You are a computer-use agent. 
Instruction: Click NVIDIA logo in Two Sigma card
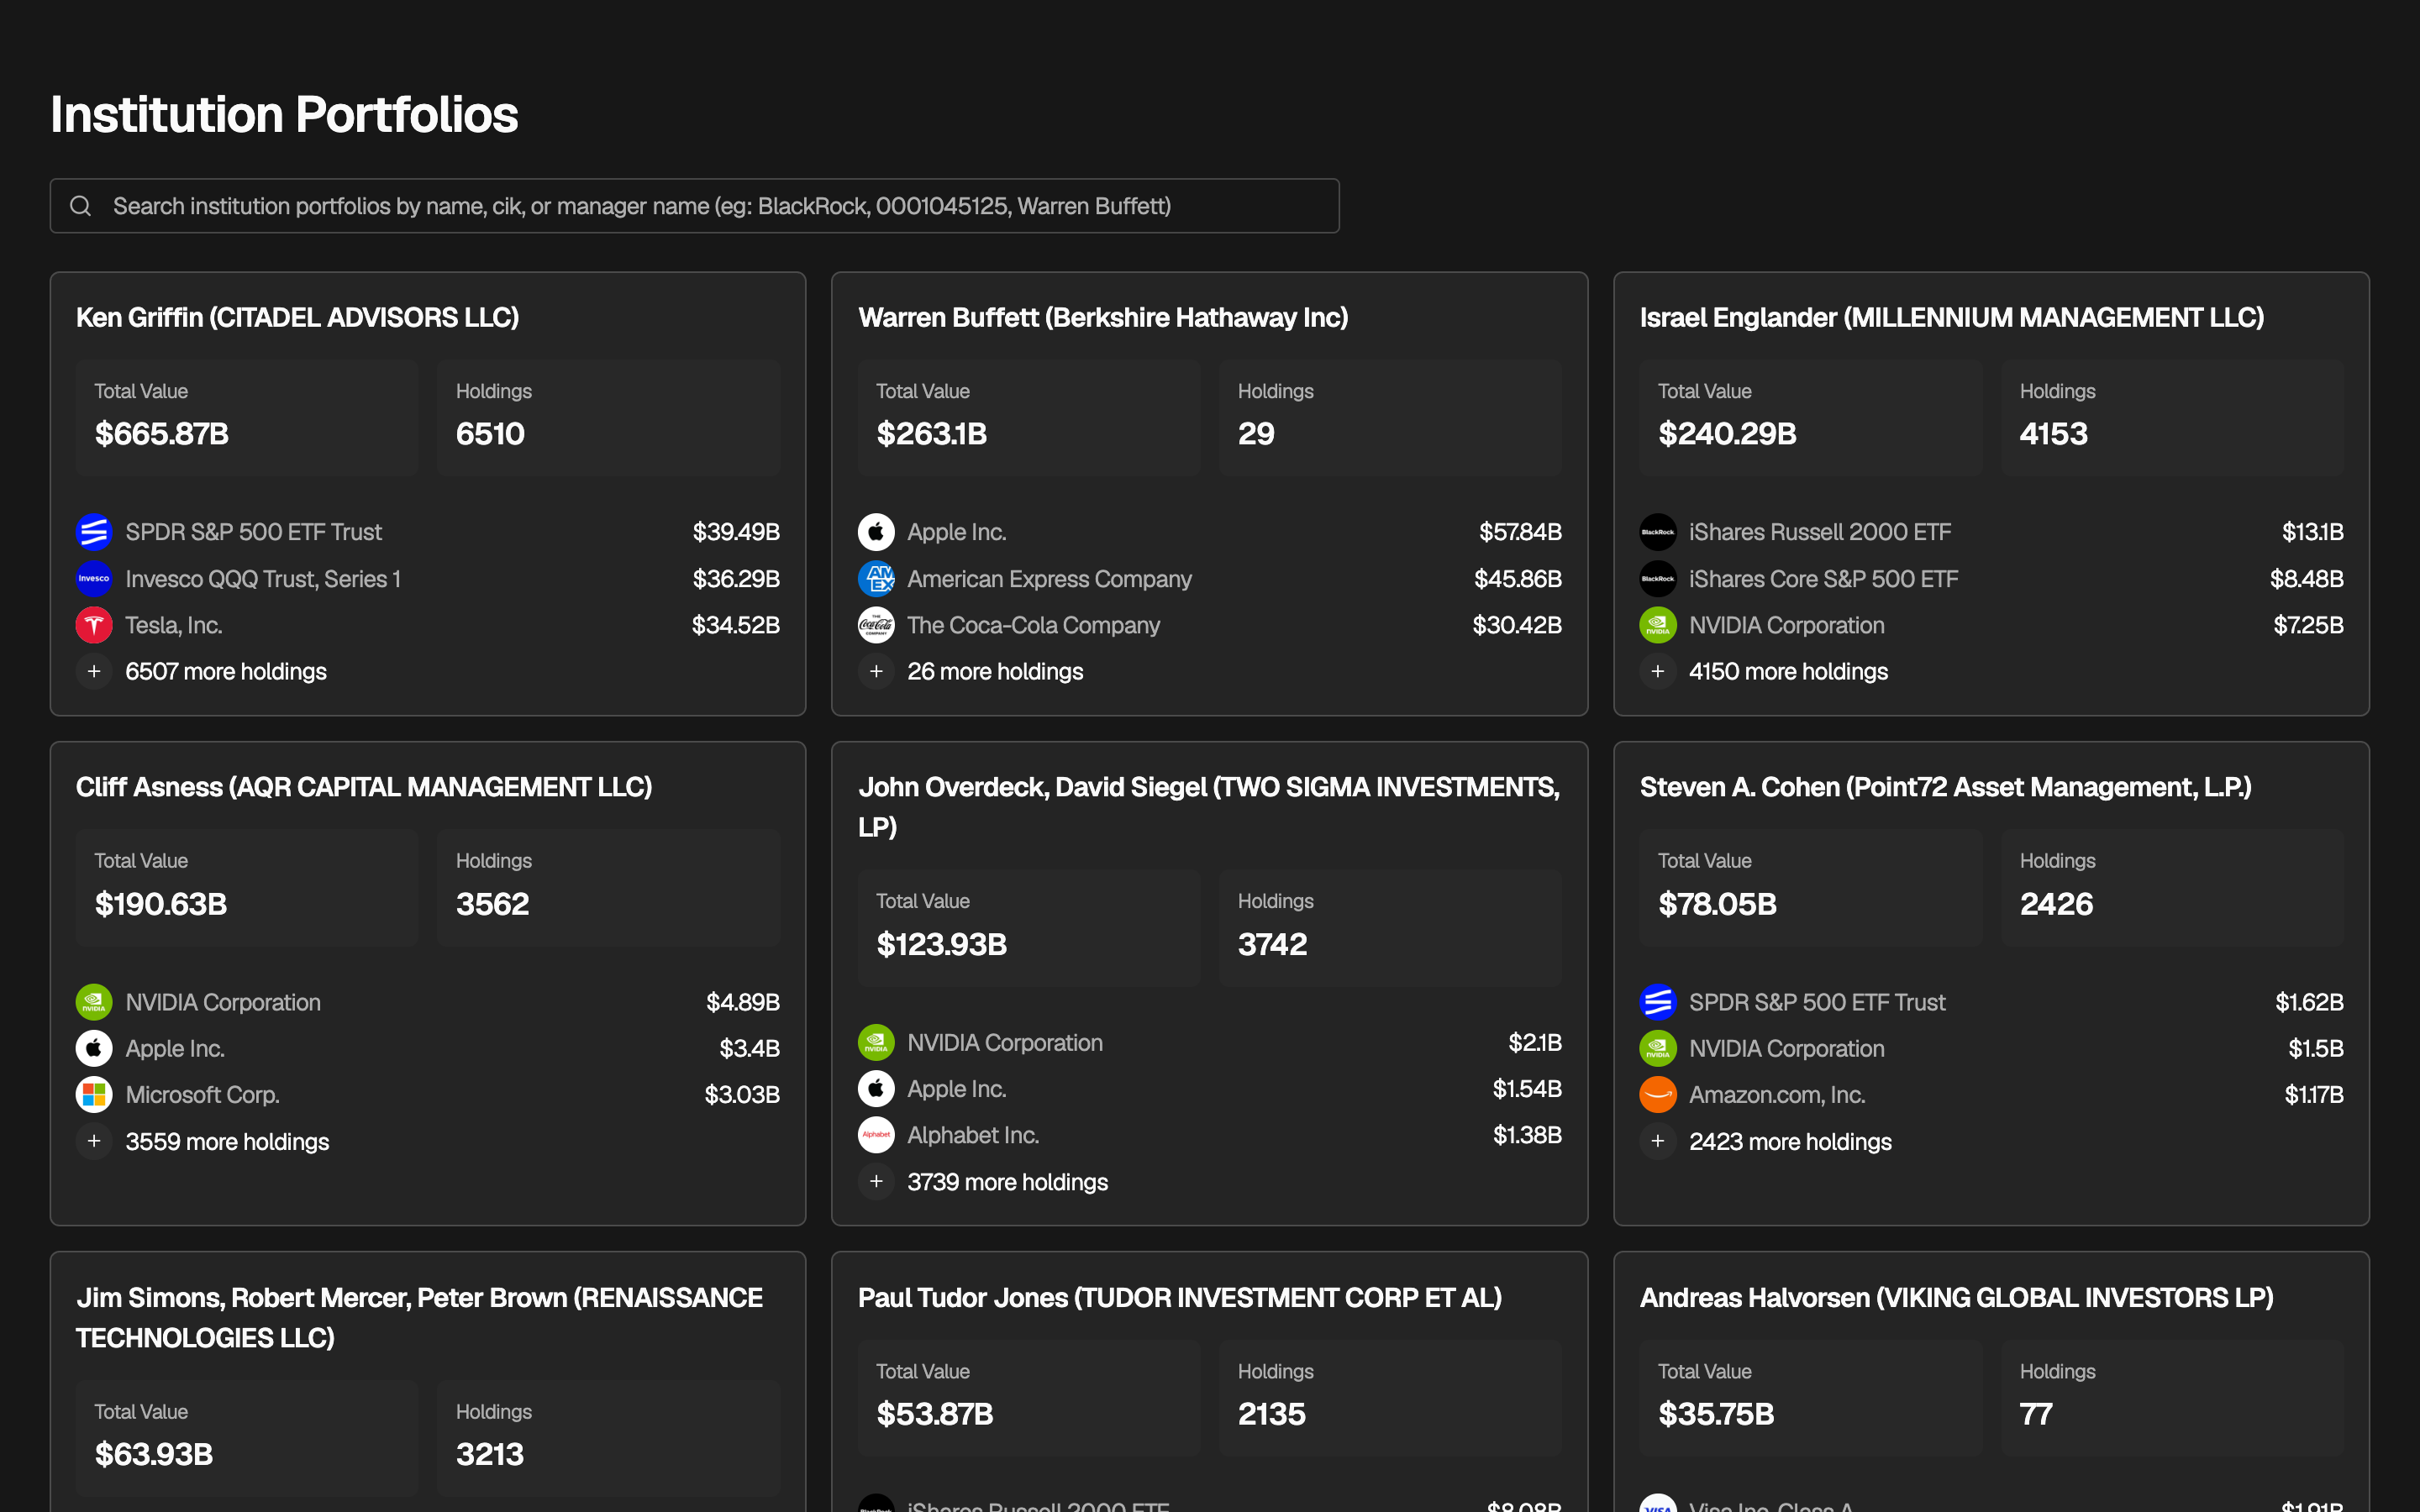(876, 1042)
